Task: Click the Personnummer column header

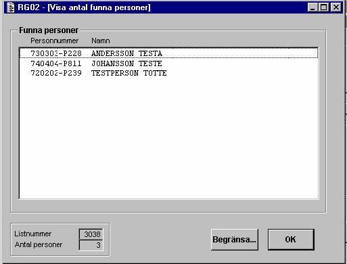Action: coord(54,41)
